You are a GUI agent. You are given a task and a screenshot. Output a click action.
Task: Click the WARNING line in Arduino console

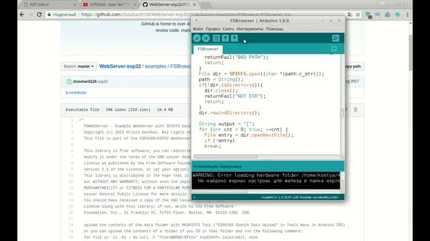coord(266,175)
